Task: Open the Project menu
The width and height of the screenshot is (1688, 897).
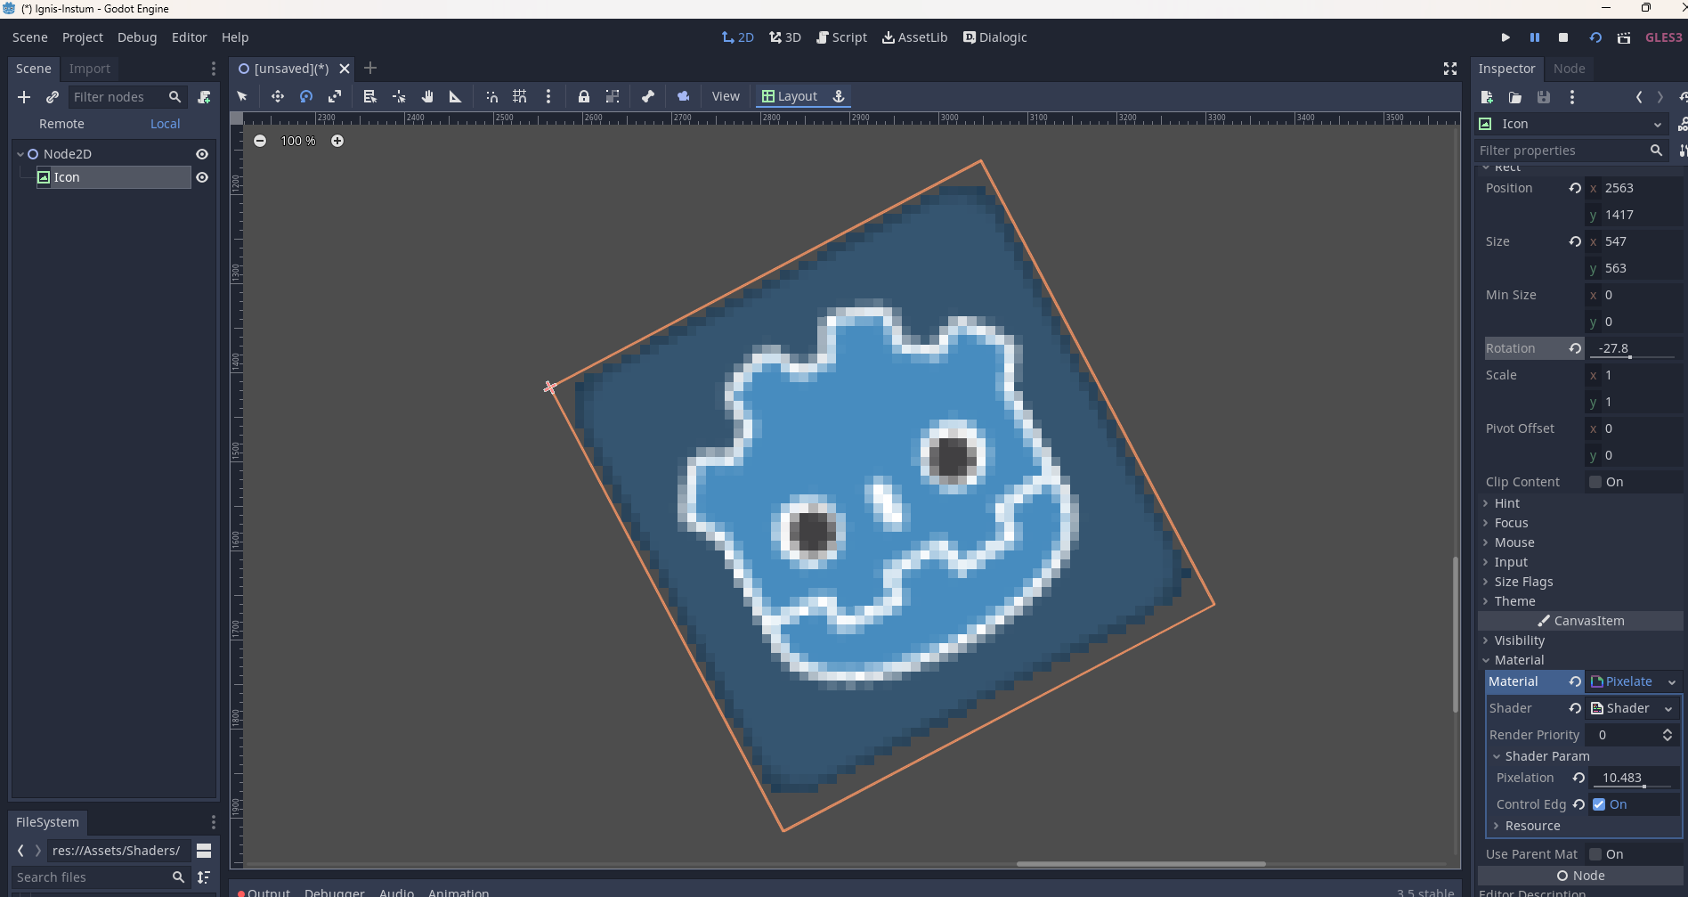Action: click(83, 37)
